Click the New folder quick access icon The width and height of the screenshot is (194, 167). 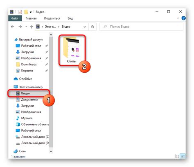26,12
